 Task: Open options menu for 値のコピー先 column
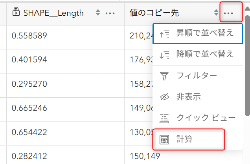(228, 13)
